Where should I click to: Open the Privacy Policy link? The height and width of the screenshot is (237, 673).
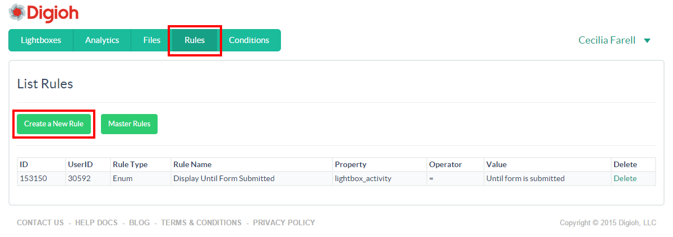[x=284, y=222]
